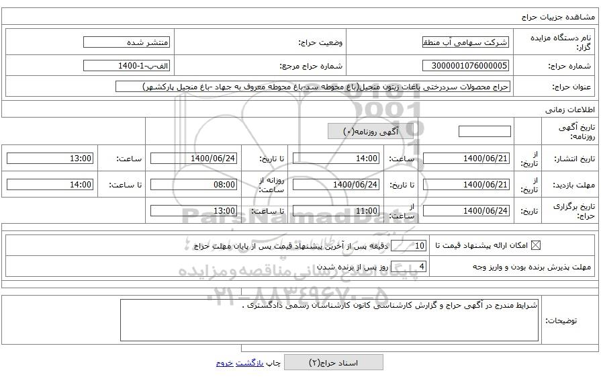This screenshot has width=601, height=387.
Task: Click publication end time 13:00 field
Action: [50, 158]
